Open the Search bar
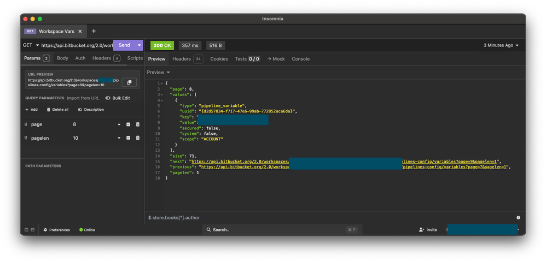Image resolution: width=546 pixels, height=262 pixels. (282, 230)
